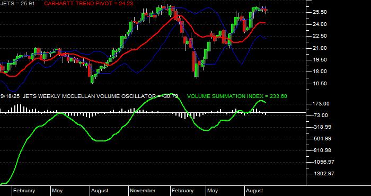Select the -1056.97 oscillator axis value
Viewport: 371px width, 196px height.
pyautogui.click(x=323, y=162)
